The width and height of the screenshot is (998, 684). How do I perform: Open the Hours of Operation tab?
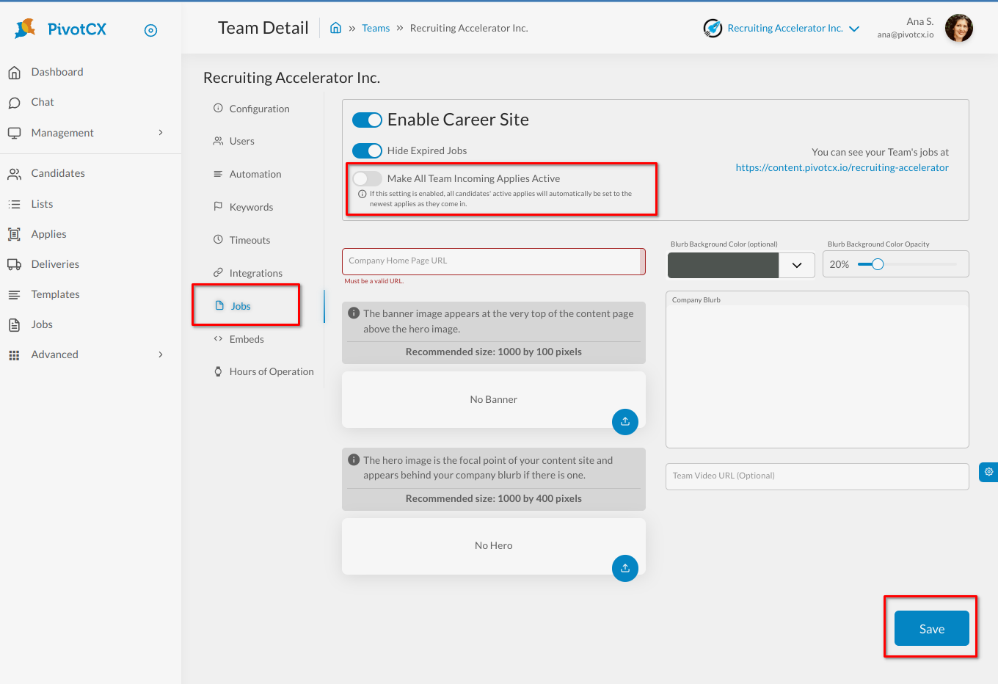(271, 371)
